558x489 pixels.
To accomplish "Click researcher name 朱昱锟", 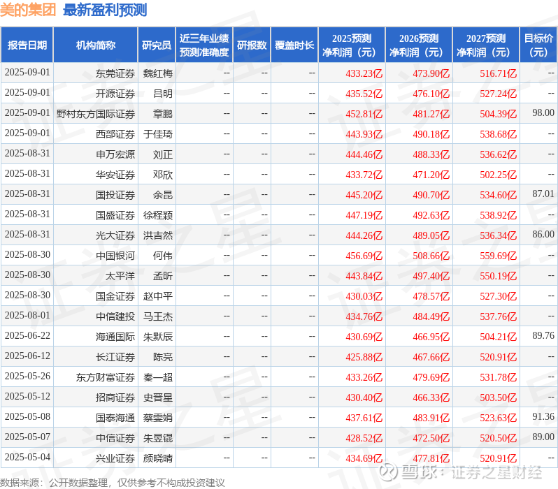I will click(157, 439).
